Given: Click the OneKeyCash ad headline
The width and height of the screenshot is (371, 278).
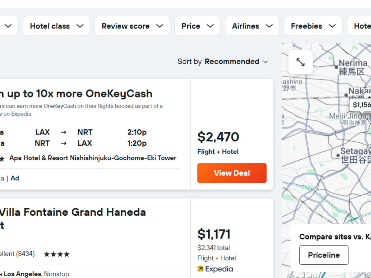Looking at the screenshot, I should tap(76, 94).
